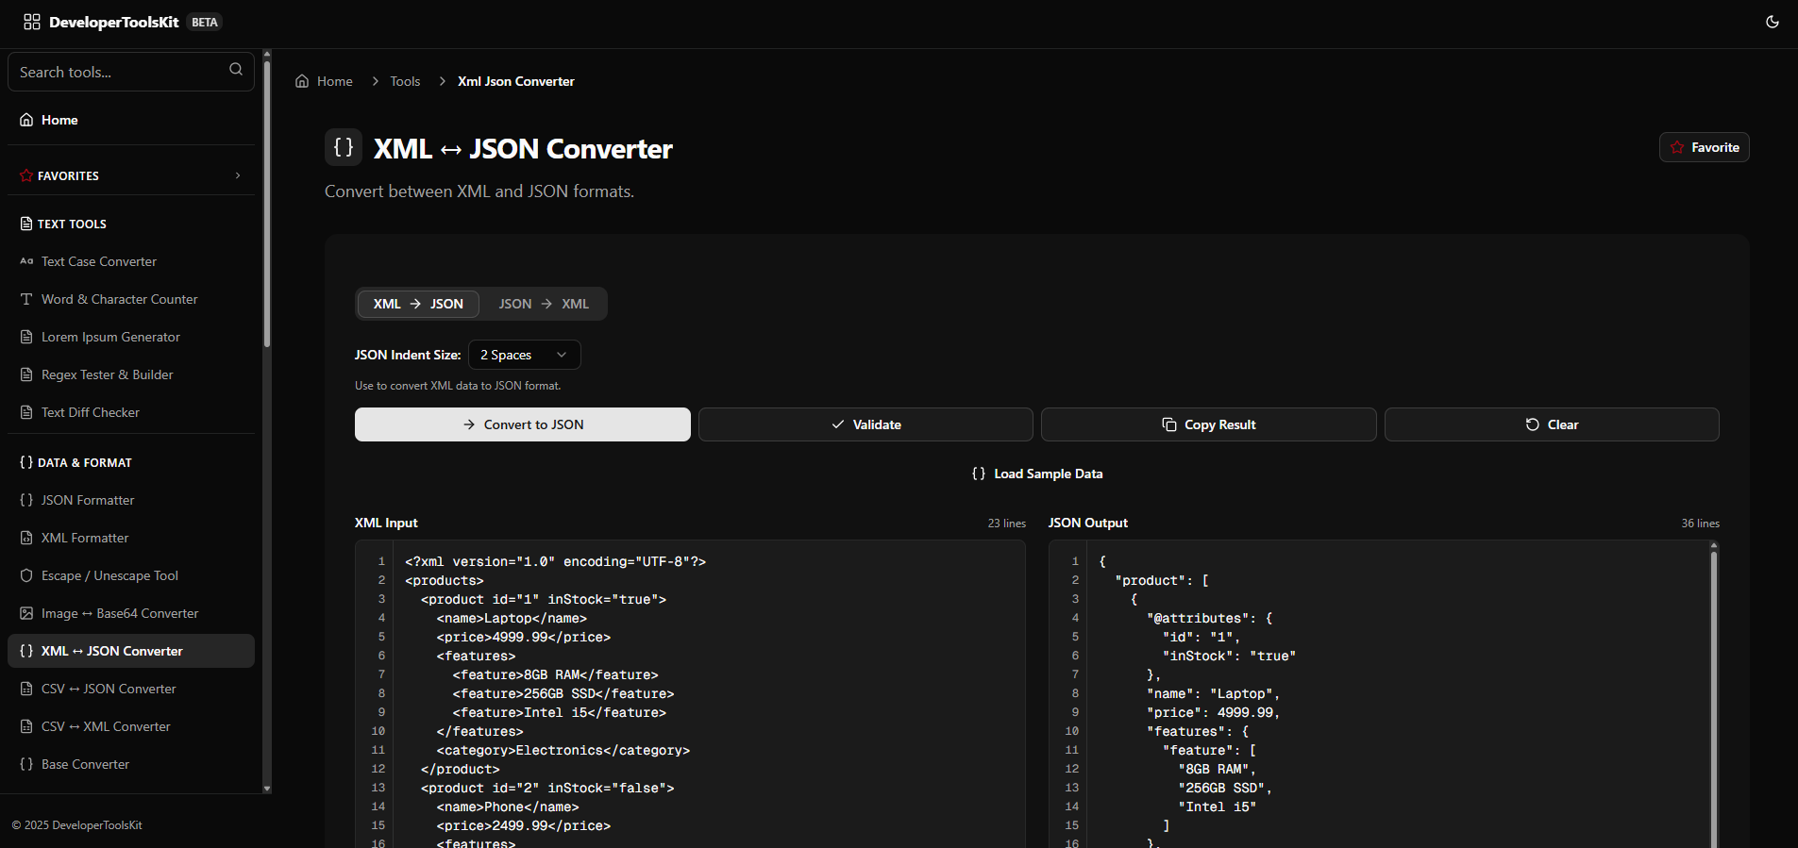Image resolution: width=1798 pixels, height=848 pixels.
Task: Click the star icon on Favorite button
Action: tap(1677, 147)
